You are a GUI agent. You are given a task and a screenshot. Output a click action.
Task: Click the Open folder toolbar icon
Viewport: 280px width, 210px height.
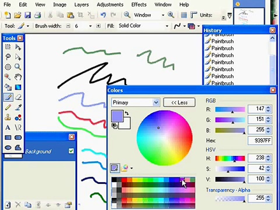tap(17, 15)
